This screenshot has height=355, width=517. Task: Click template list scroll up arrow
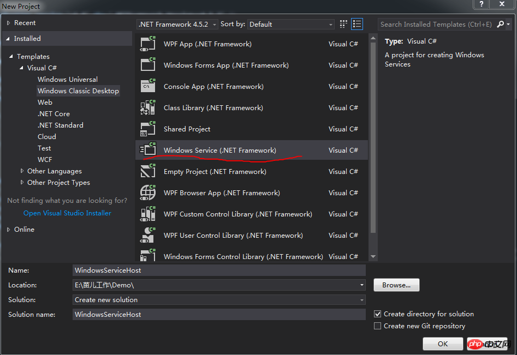(373, 38)
